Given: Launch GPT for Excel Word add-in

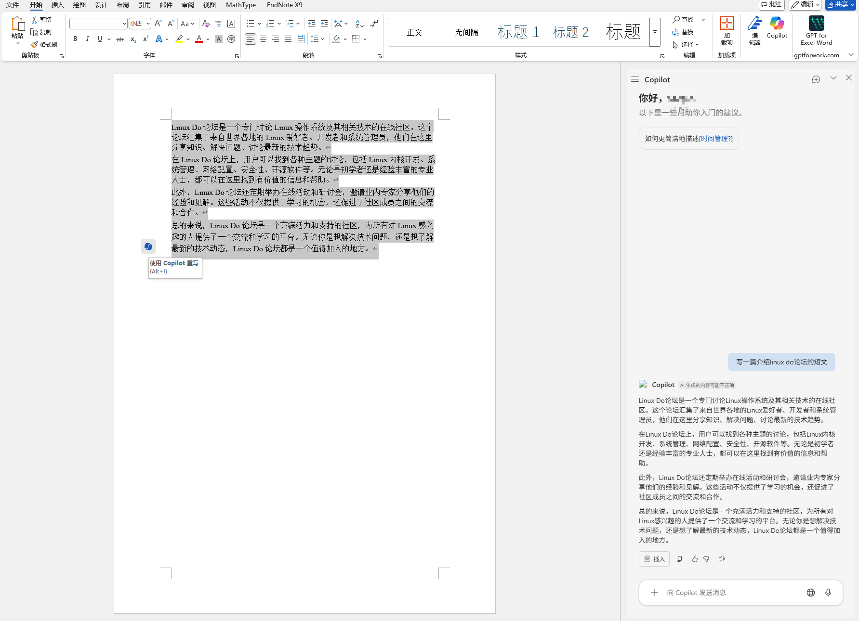Looking at the screenshot, I should pos(816,31).
